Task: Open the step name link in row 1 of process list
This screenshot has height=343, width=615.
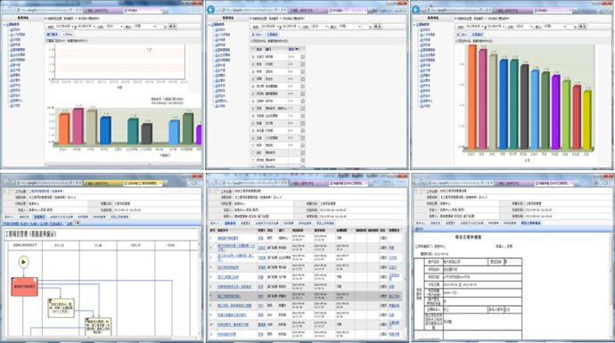Action: (228, 238)
